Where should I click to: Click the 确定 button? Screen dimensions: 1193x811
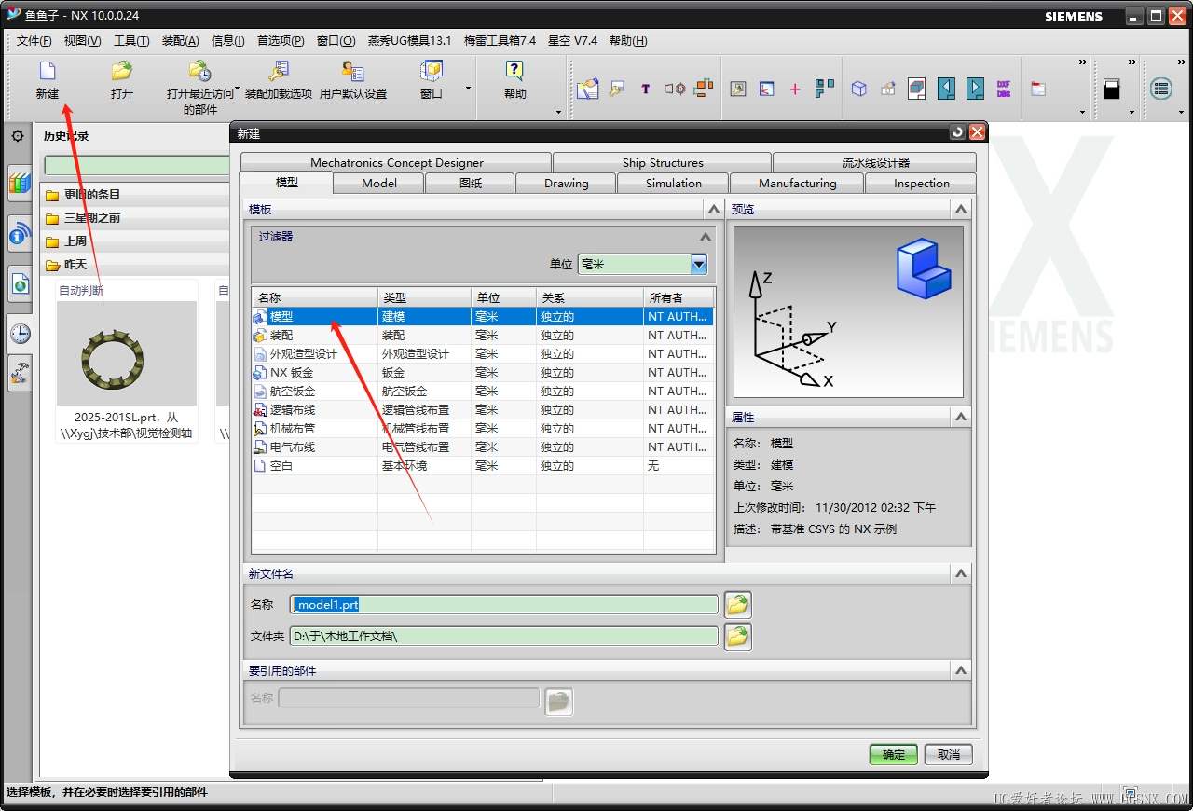click(x=894, y=754)
